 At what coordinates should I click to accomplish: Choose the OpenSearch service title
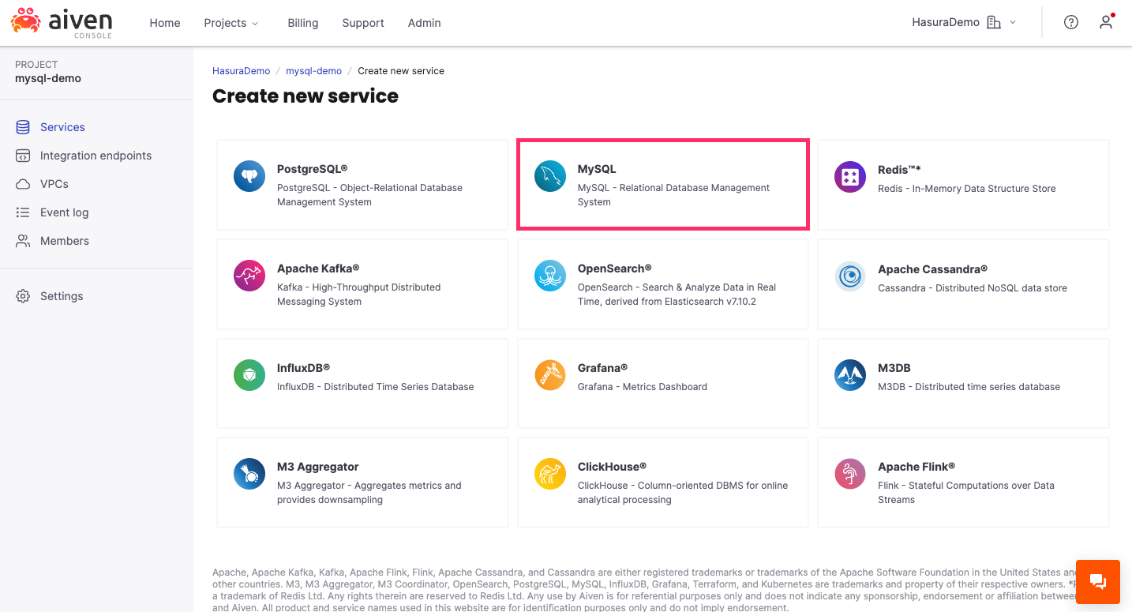615,268
